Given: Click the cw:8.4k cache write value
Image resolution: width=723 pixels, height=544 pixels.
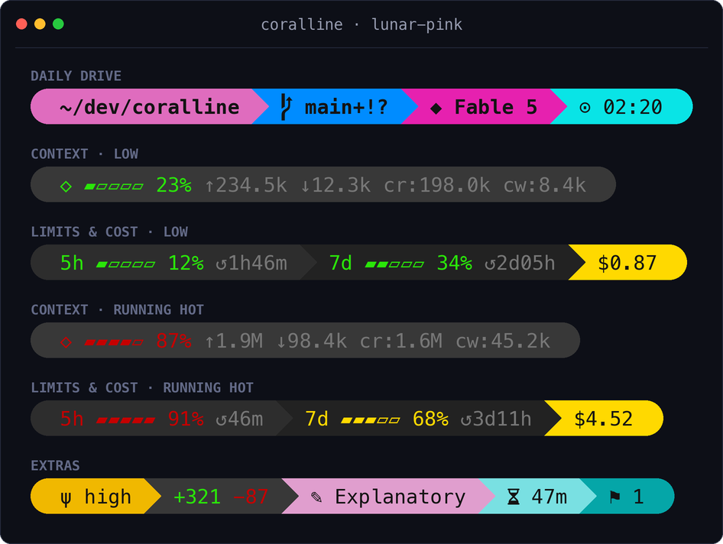Looking at the screenshot, I should 545,186.
